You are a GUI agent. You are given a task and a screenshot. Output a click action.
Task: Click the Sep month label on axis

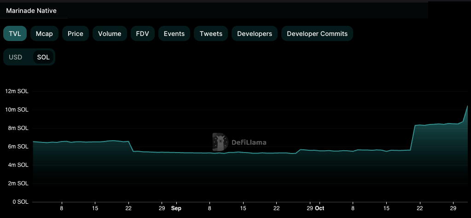pos(176,208)
